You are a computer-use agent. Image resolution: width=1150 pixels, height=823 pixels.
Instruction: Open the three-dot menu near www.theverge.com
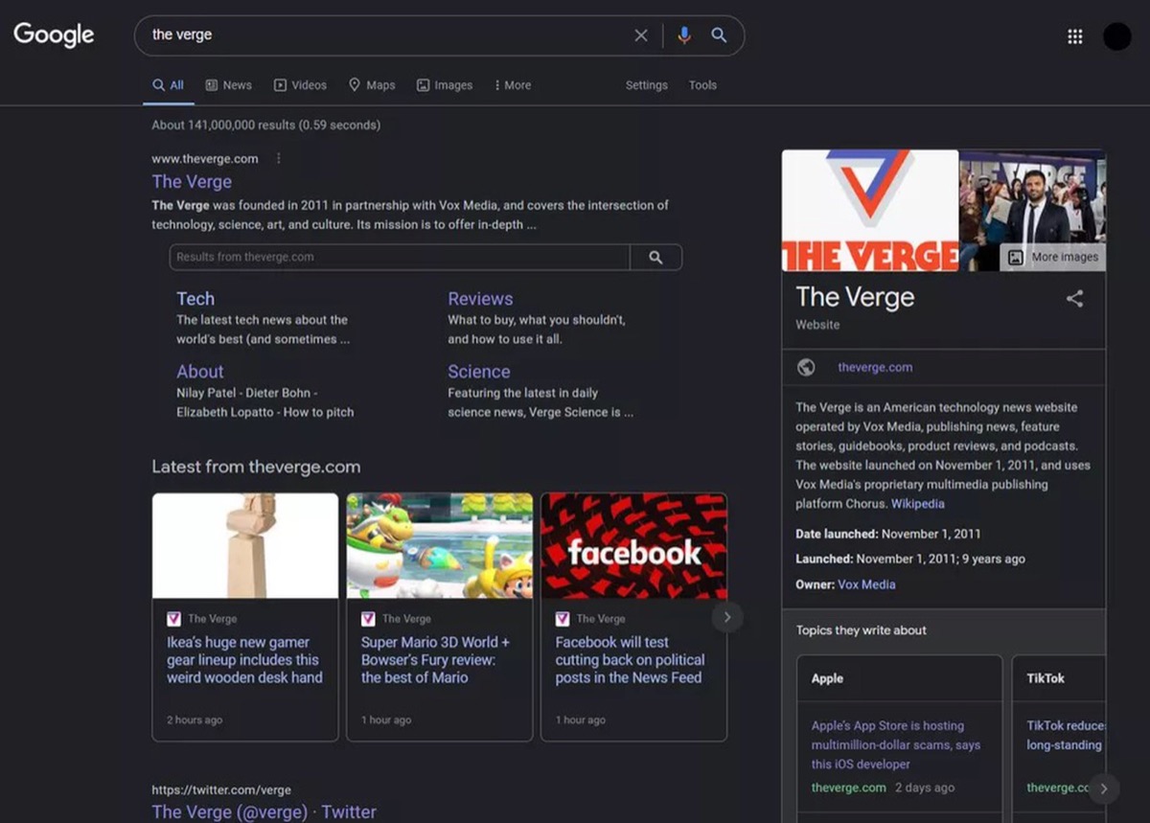278,158
